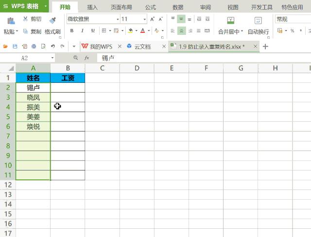Click the magnifier icon beside the formula bar
Screen dimensions: 311x237
[x=76, y=58]
